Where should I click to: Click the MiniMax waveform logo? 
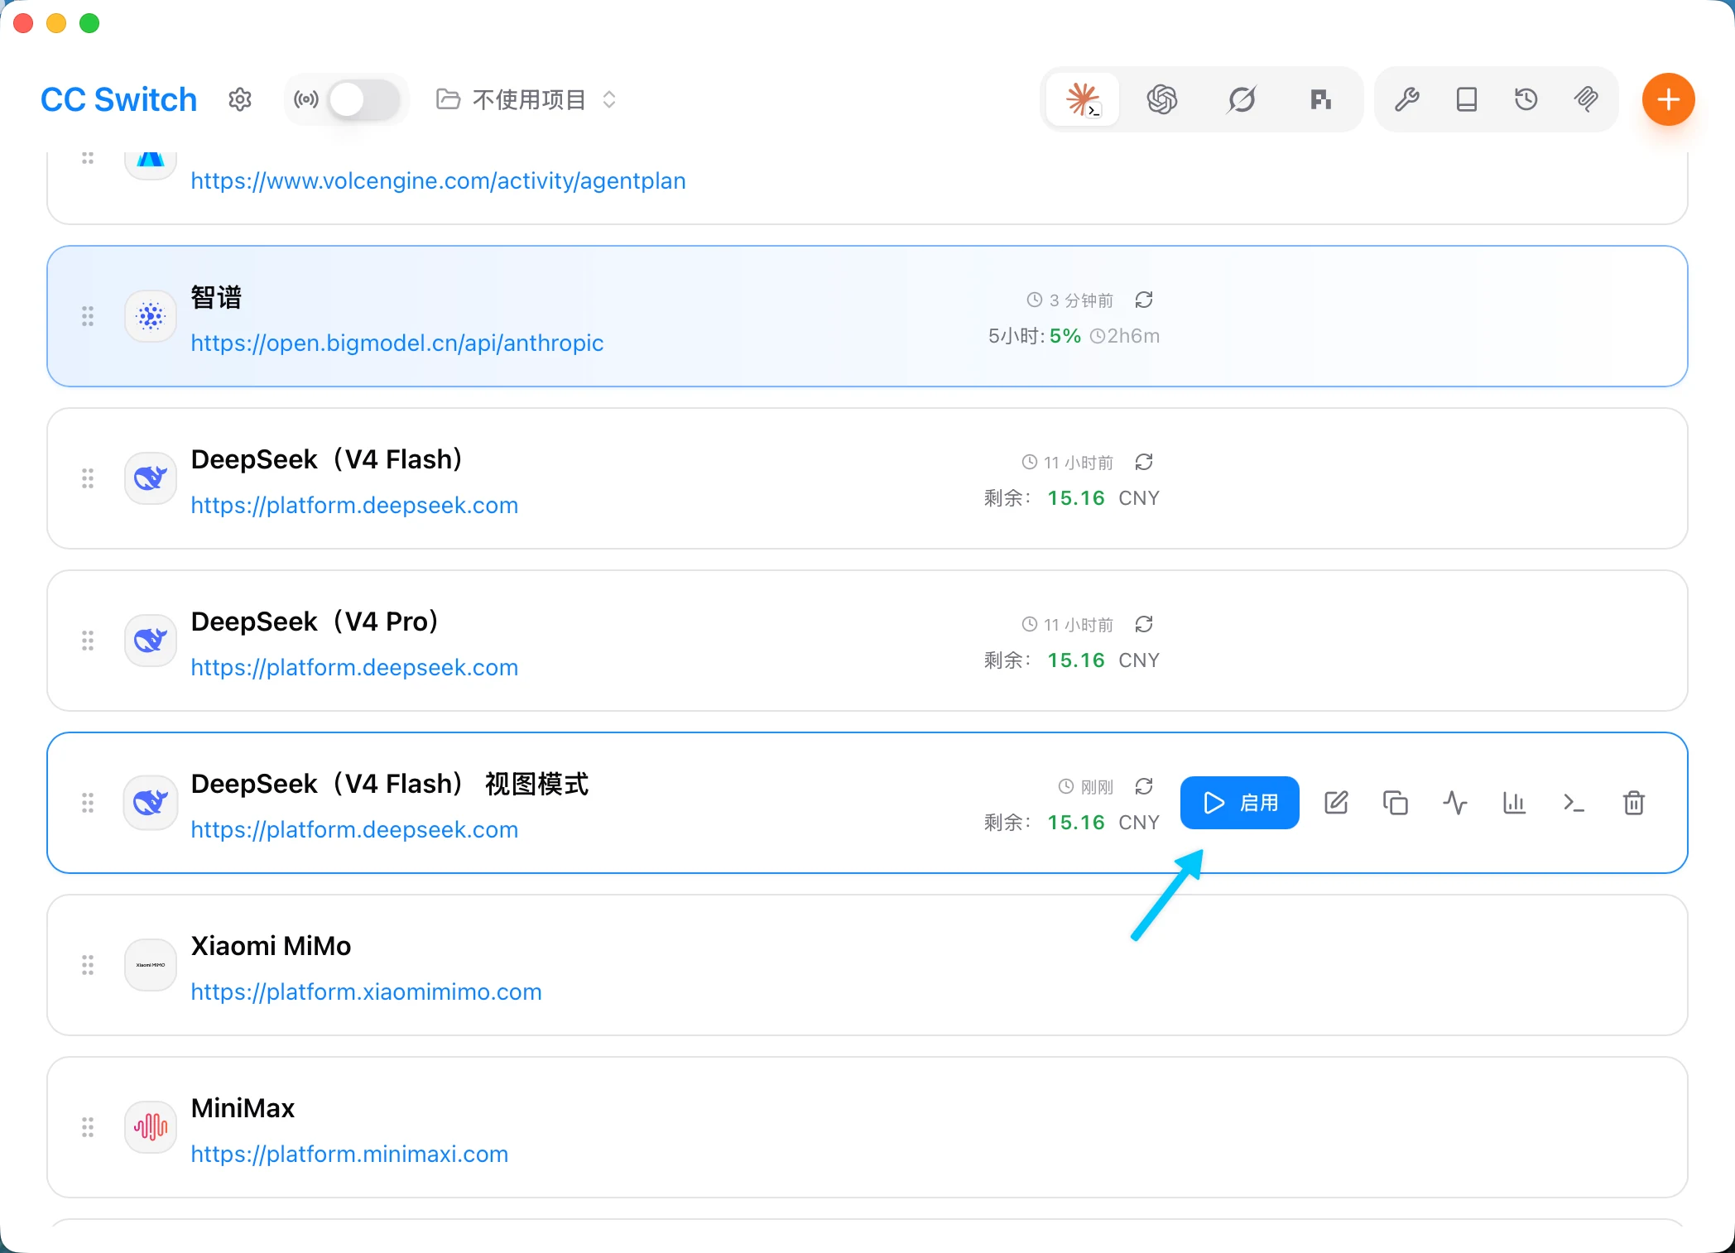click(151, 1127)
